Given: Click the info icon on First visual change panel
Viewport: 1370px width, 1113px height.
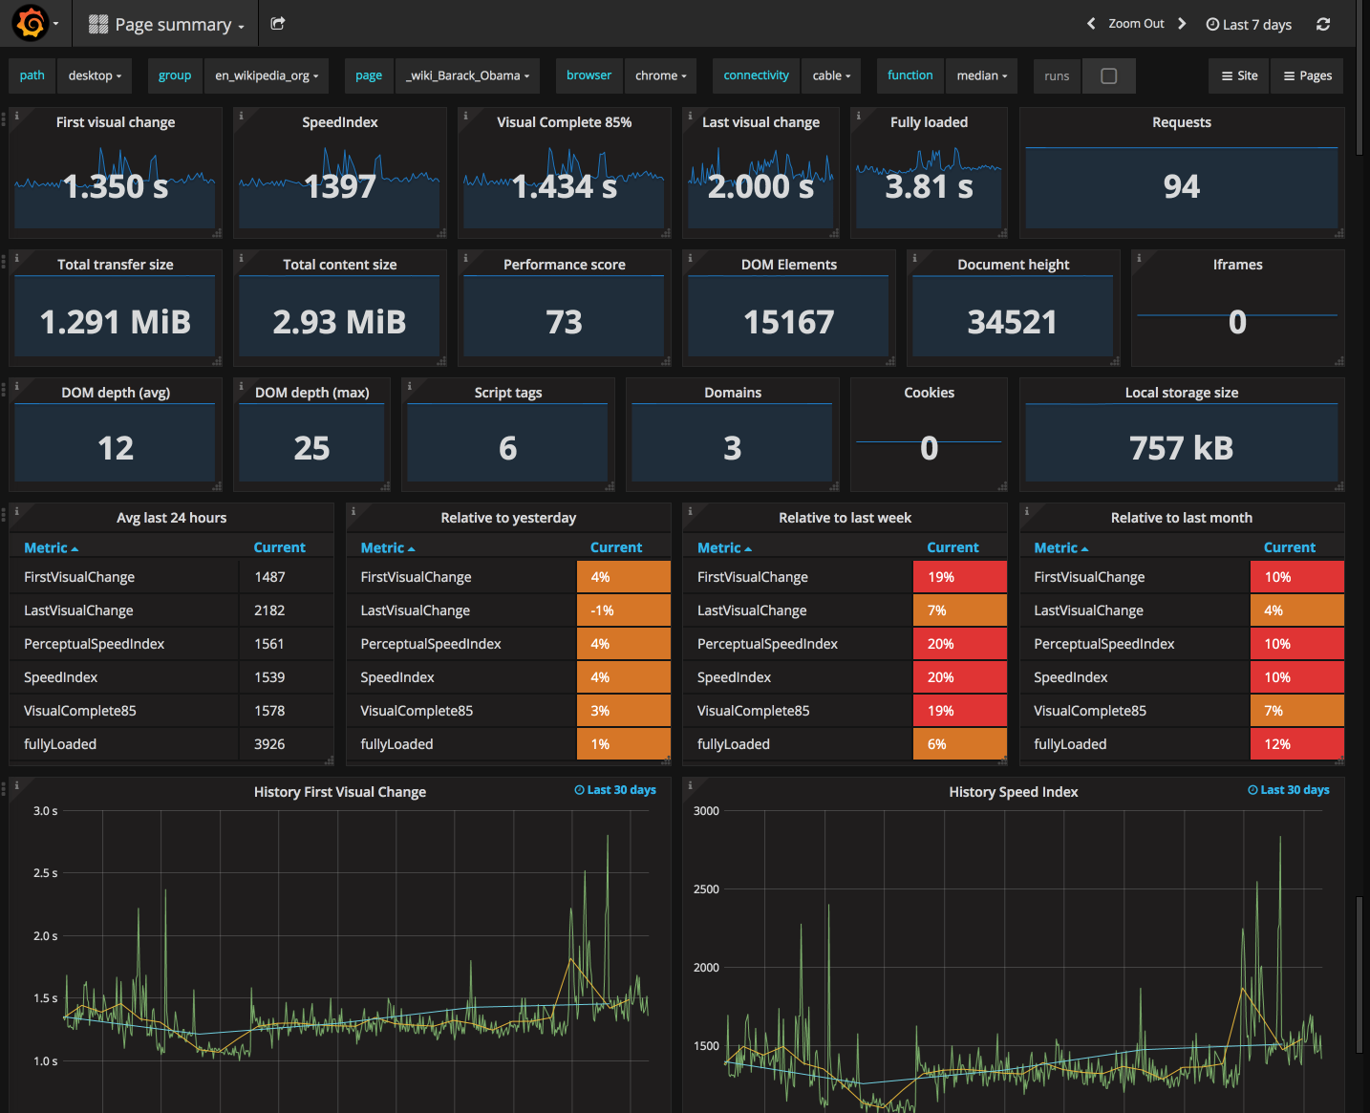Looking at the screenshot, I should (x=16, y=115).
